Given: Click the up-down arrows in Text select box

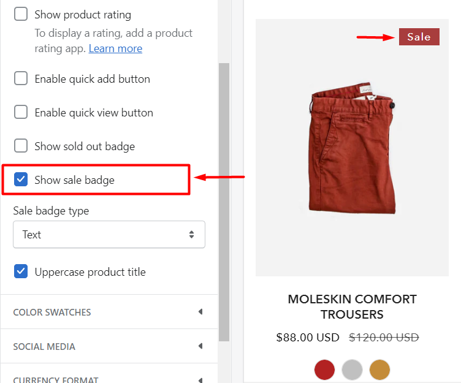Looking at the screenshot, I should coord(191,235).
